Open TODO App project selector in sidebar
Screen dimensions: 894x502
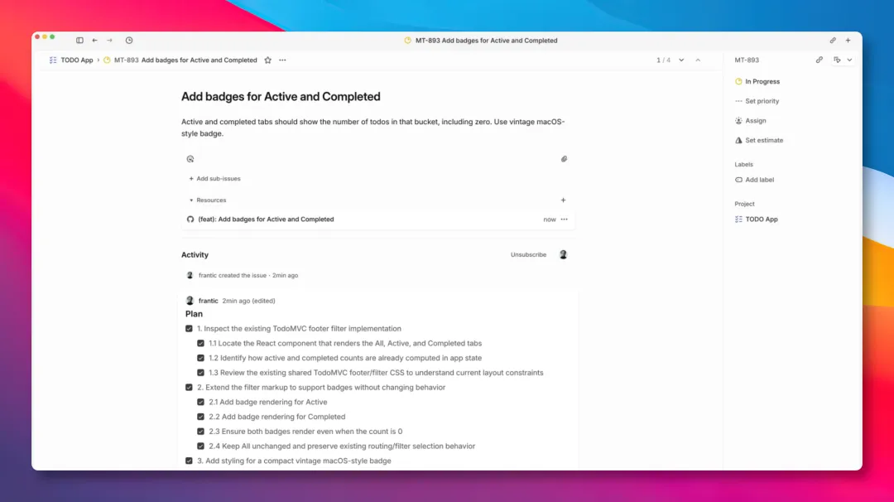pos(756,219)
